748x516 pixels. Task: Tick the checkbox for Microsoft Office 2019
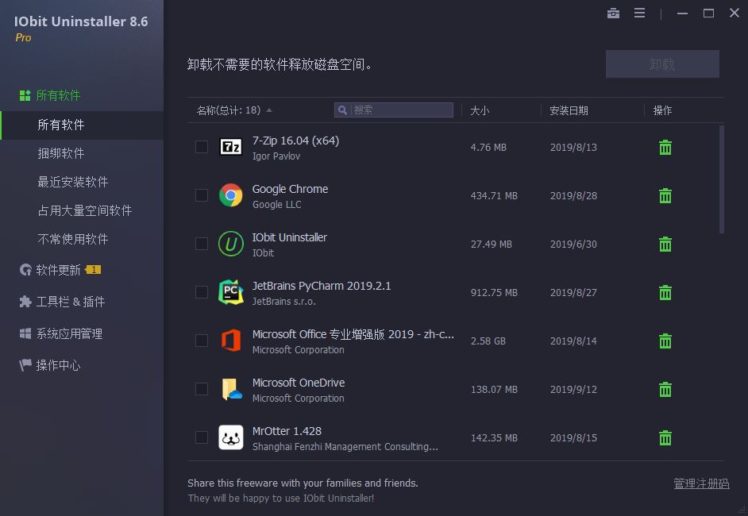coord(202,341)
